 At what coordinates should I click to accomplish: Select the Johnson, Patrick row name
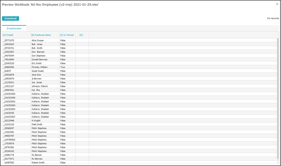(x=40, y=86)
